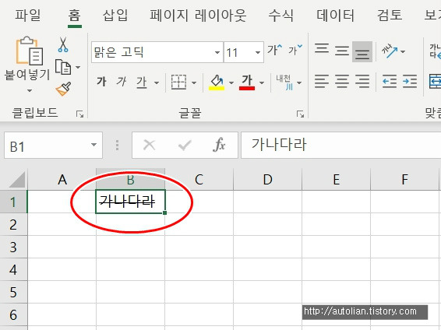Screen dimensions: 441x330
Task: Open underline style dropdown arrow
Action: tap(157, 82)
